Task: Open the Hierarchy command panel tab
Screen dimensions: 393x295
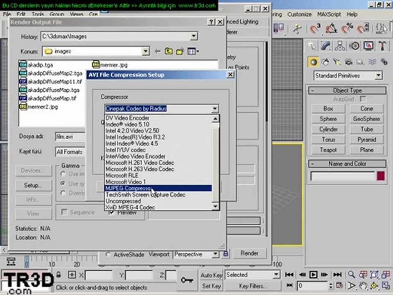Action: [340, 46]
